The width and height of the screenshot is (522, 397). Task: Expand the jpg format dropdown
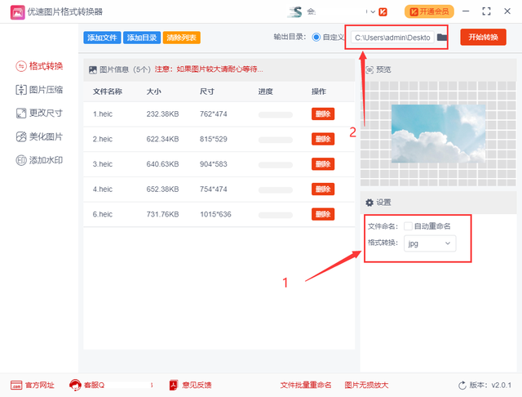[430, 243]
